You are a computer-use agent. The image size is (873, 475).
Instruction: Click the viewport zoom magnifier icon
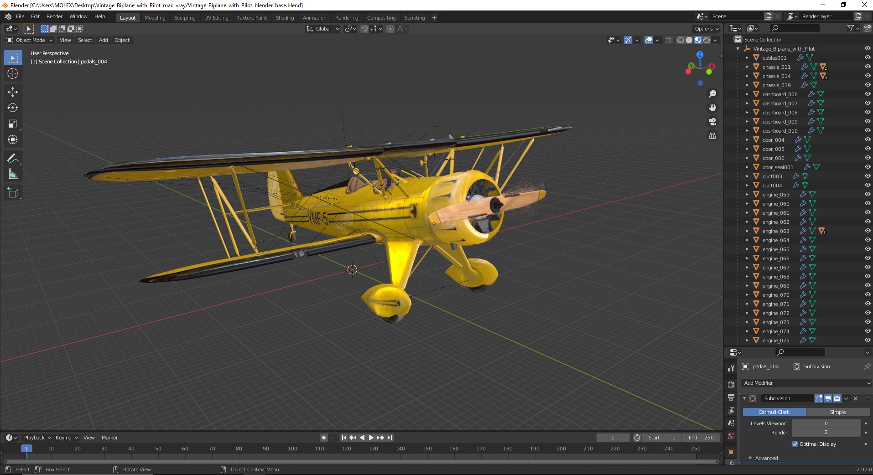click(x=712, y=94)
